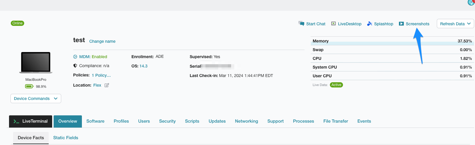The width and height of the screenshot is (475, 145).
Task: Expand the Device Commands dropdown
Action: click(36, 99)
